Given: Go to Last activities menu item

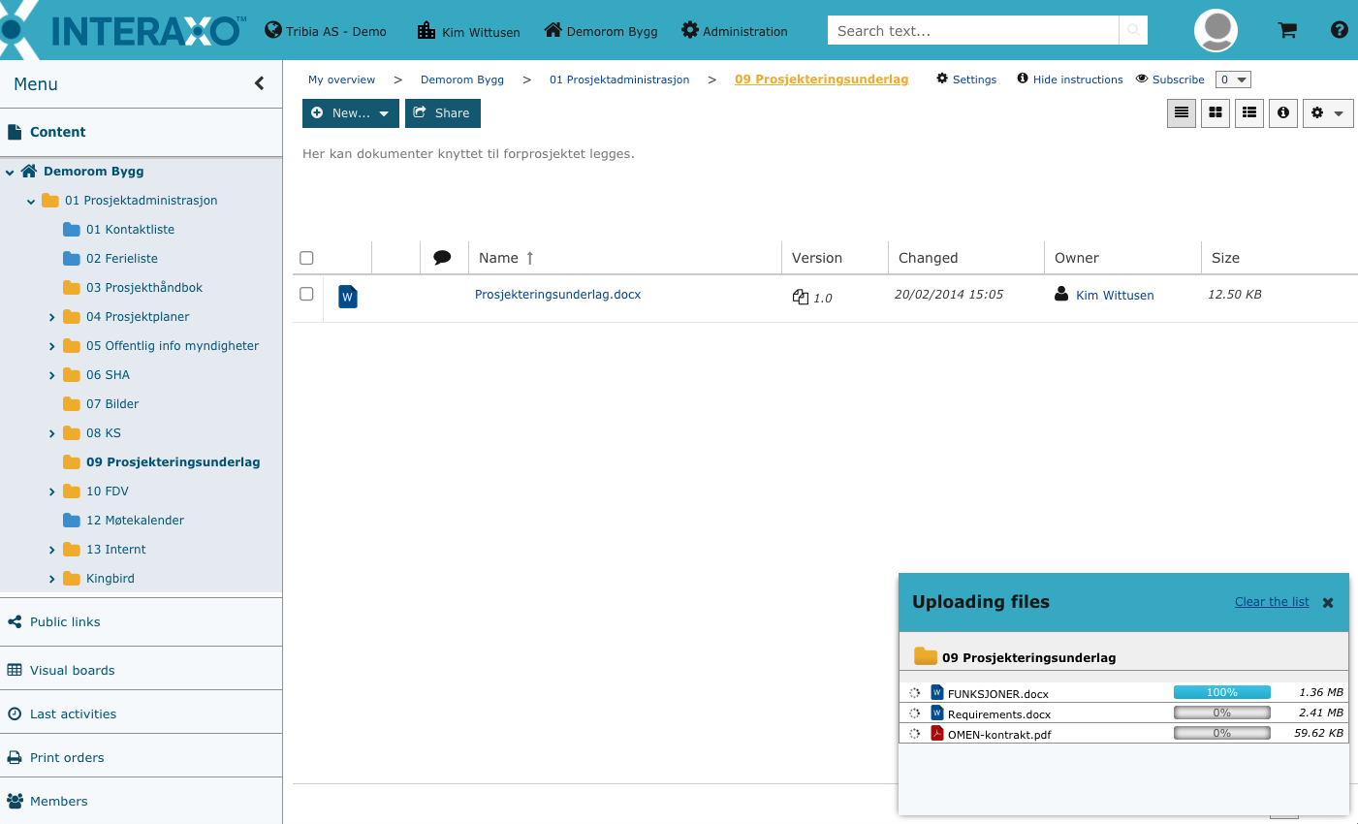Looking at the screenshot, I should (x=73, y=713).
